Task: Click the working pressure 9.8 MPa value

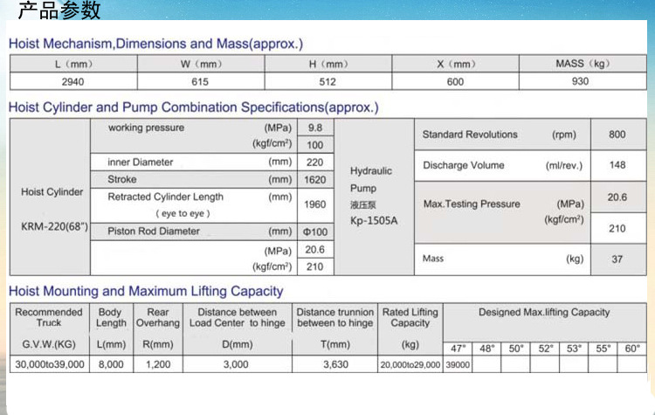Action: (x=315, y=128)
